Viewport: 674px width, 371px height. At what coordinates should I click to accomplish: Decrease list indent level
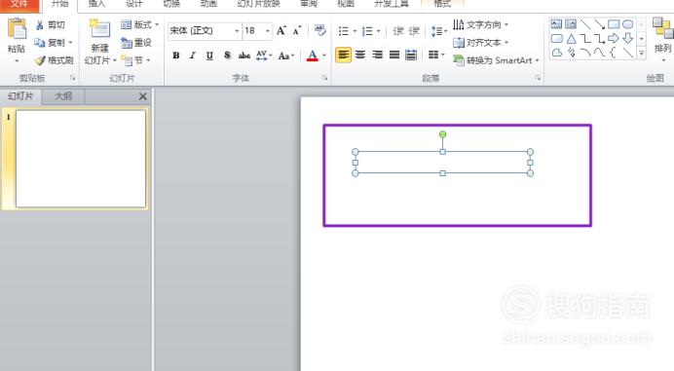point(398,31)
